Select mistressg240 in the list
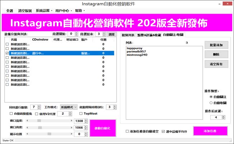 coord(137,55)
